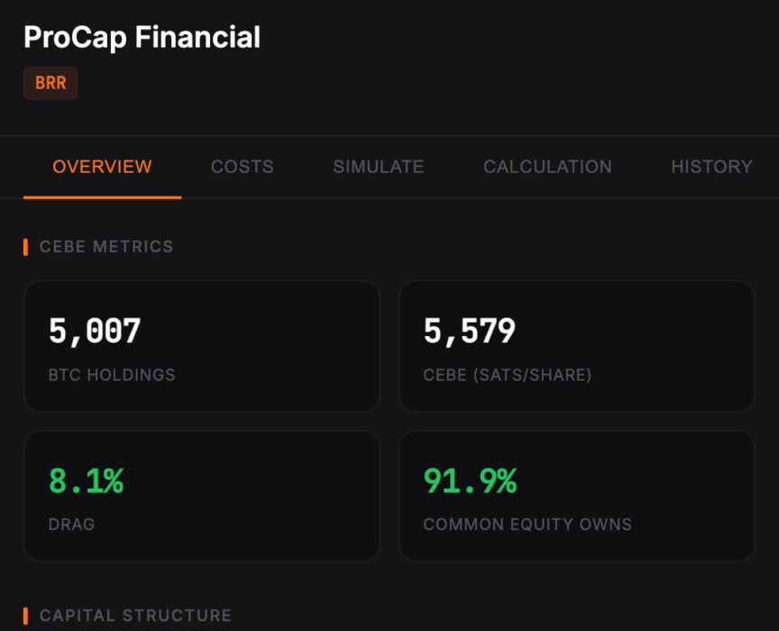The width and height of the screenshot is (779, 631).
Task: Select the 5,579 sats per share value
Action: click(x=469, y=332)
